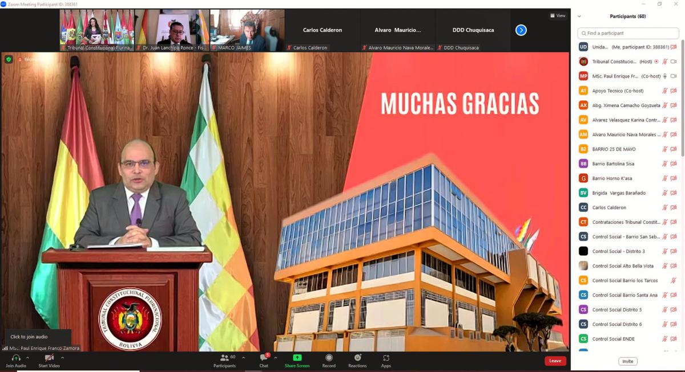Start recording with the Record icon
The width and height of the screenshot is (685, 372).
329,358
